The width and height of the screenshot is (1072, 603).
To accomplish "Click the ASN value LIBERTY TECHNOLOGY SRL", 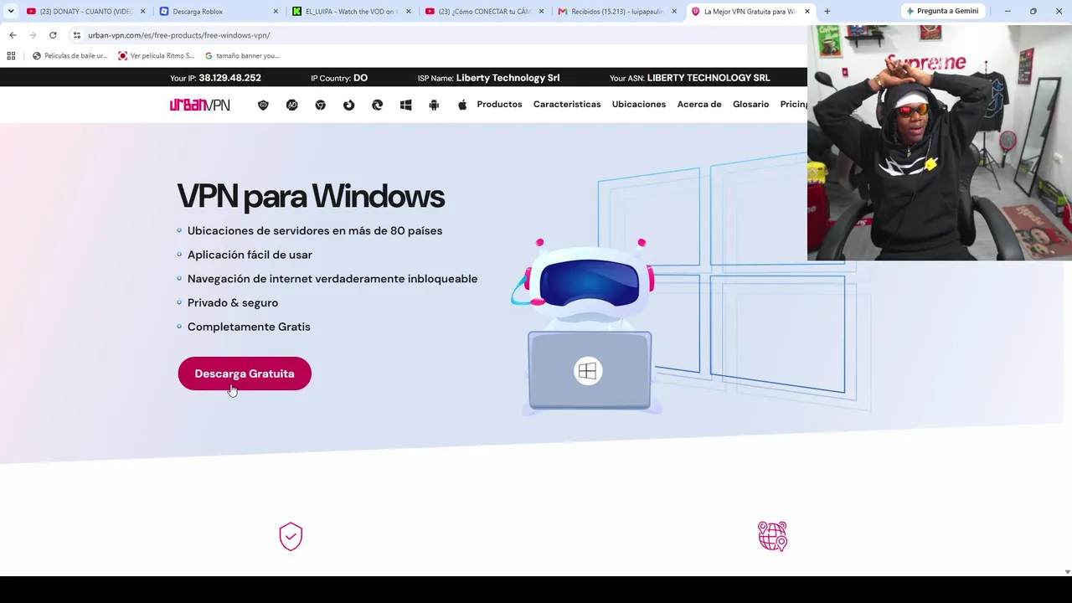I will (709, 78).
